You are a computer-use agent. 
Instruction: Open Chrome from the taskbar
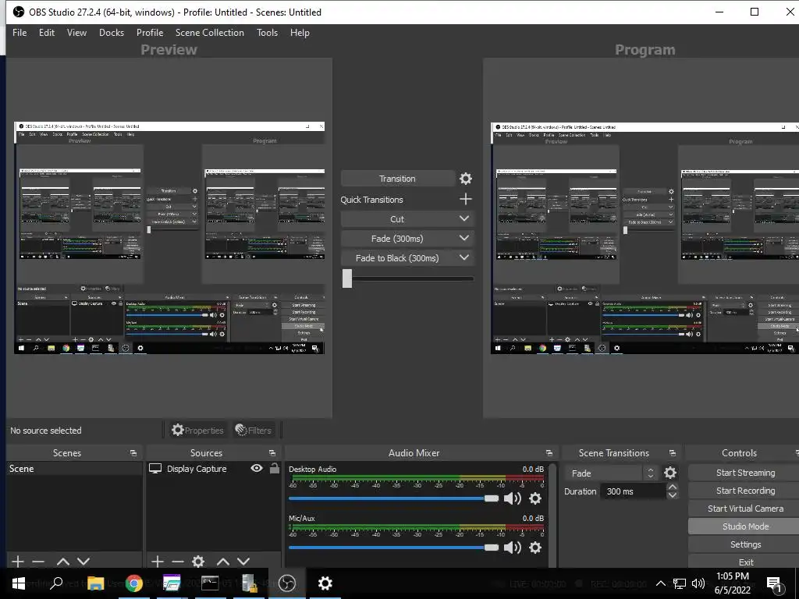click(134, 583)
